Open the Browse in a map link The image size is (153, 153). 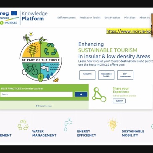click(x=44, y=106)
